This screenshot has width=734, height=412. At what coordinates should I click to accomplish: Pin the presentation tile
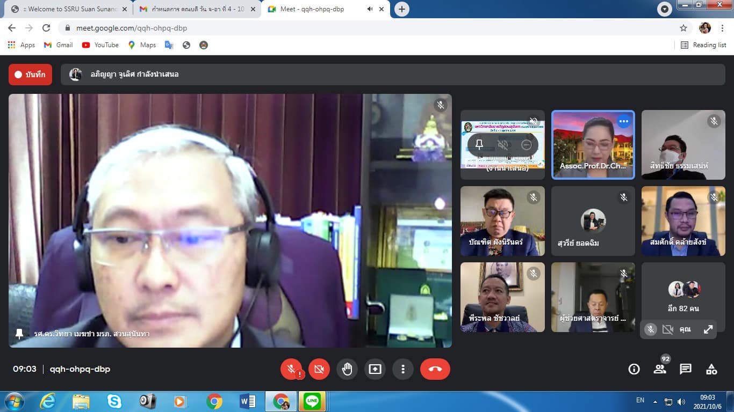479,145
